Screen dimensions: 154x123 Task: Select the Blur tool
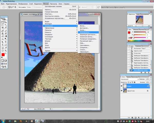click(3, 39)
